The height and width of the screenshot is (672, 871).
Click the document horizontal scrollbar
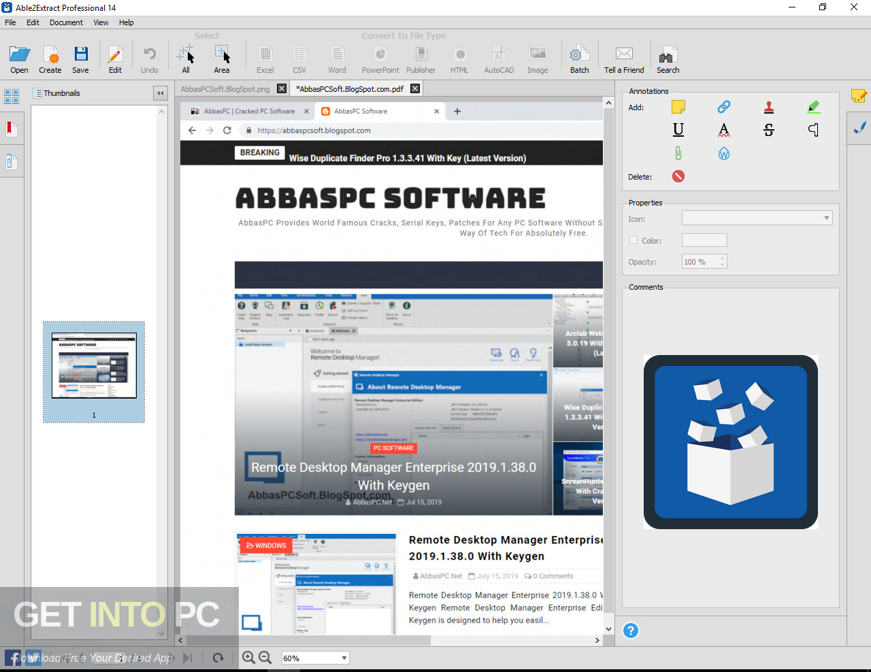(x=308, y=640)
